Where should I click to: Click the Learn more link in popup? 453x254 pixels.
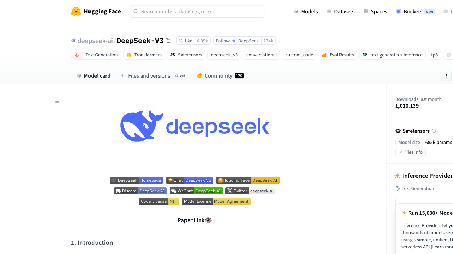coord(443,247)
